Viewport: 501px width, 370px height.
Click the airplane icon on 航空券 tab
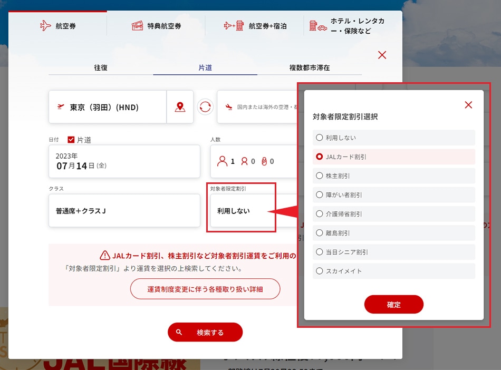[45, 25]
